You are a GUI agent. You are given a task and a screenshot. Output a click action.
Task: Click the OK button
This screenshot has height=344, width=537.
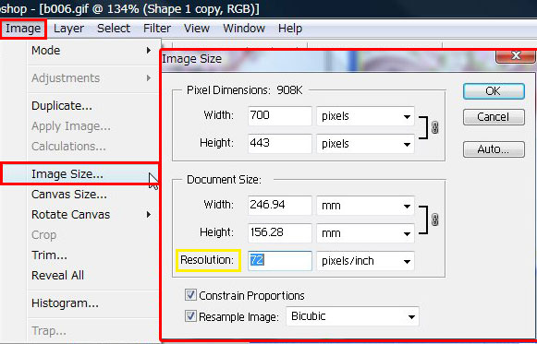click(x=494, y=91)
